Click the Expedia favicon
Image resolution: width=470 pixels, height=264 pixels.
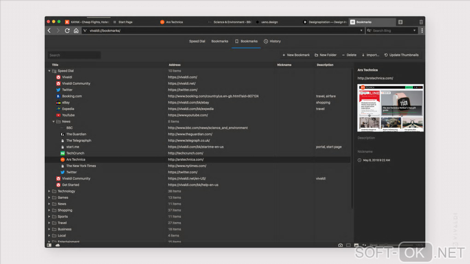(58, 109)
